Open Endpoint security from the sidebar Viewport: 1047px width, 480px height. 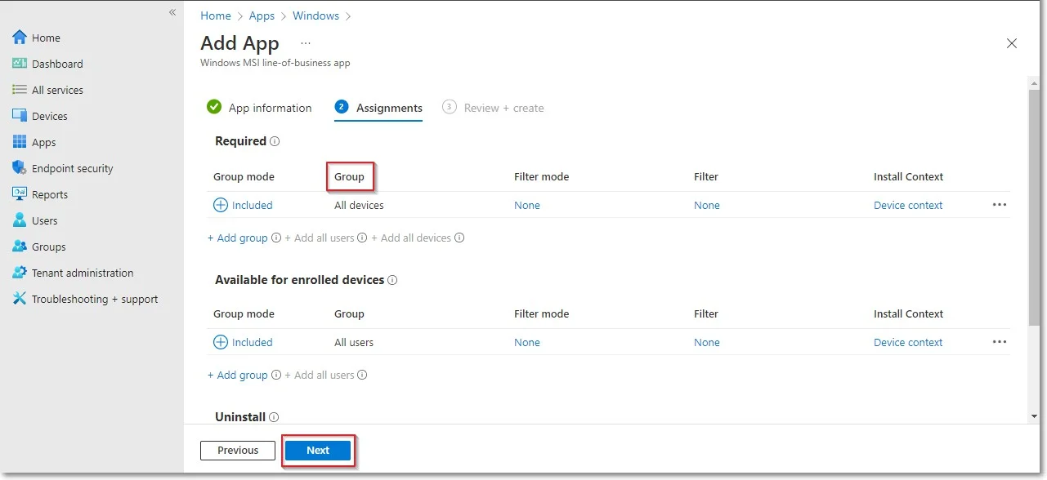tap(73, 168)
